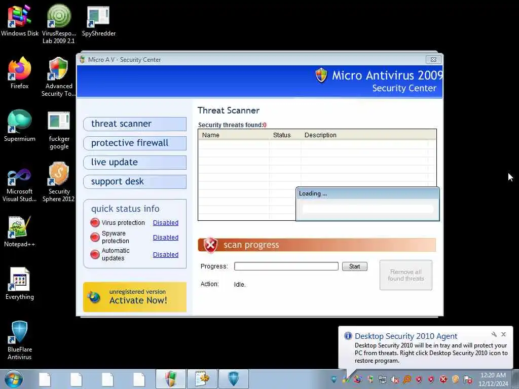Image resolution: width=519 pixels, height=389 pixels.
Task: Open the Windows Disk desktop shortcut
Action: [20, 21]
